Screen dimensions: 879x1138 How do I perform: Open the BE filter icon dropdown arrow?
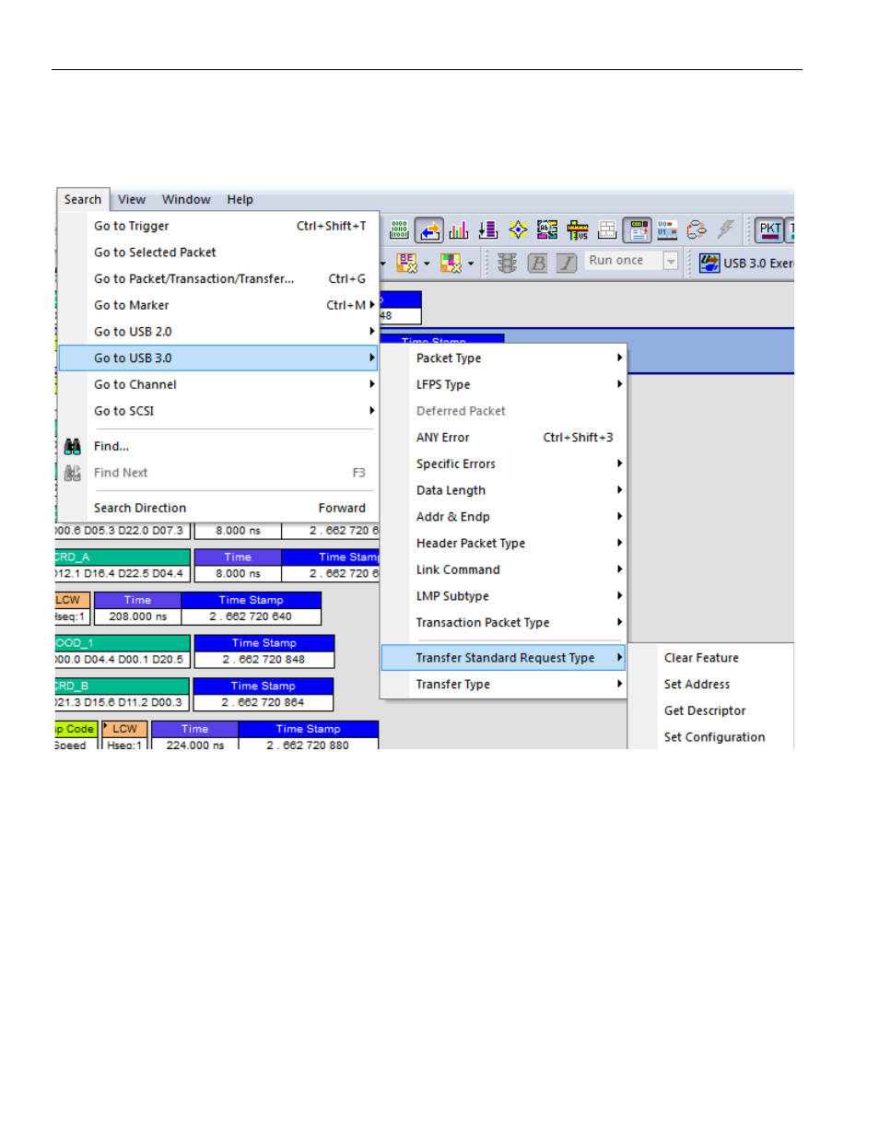point(427,264)
